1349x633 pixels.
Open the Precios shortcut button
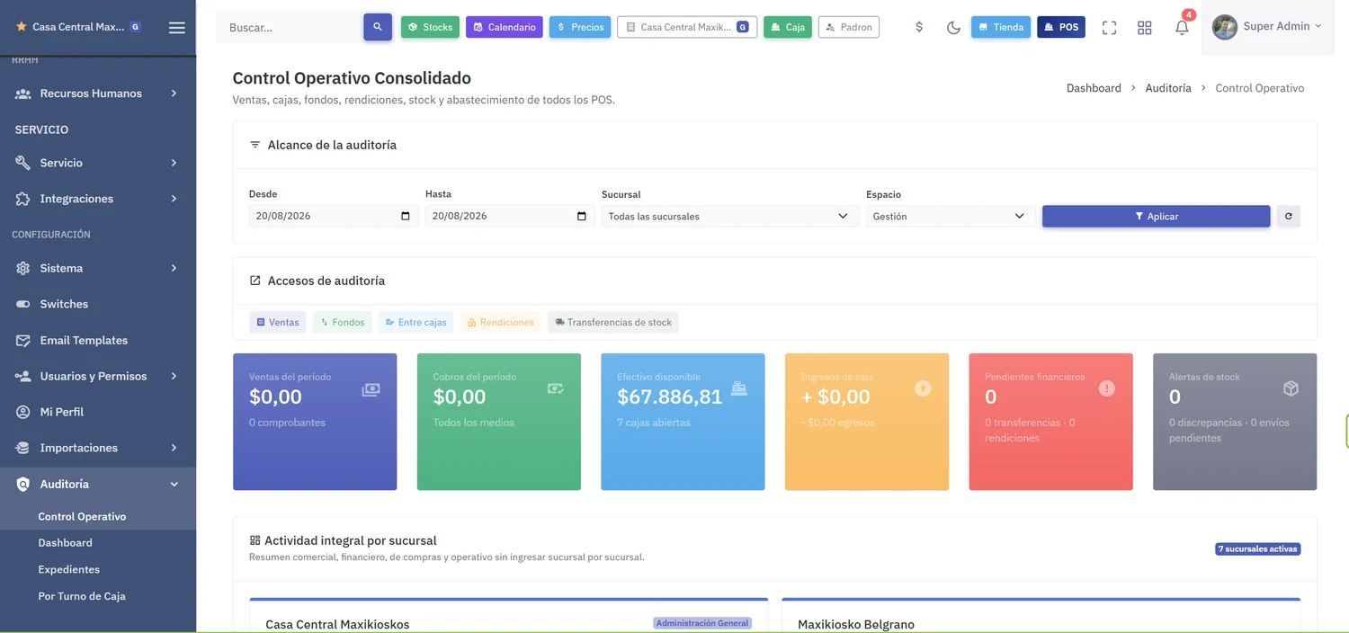580,27
